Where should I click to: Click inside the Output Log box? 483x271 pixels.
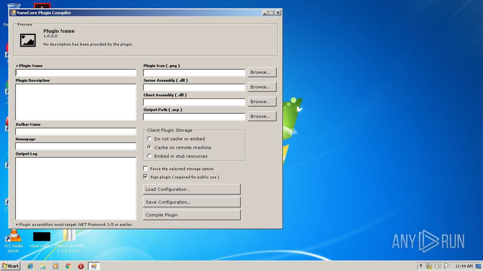pos(76,188)
